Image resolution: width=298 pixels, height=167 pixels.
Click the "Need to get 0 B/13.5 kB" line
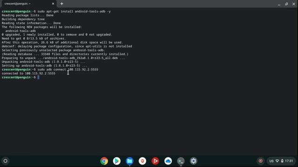click(34, 39)
